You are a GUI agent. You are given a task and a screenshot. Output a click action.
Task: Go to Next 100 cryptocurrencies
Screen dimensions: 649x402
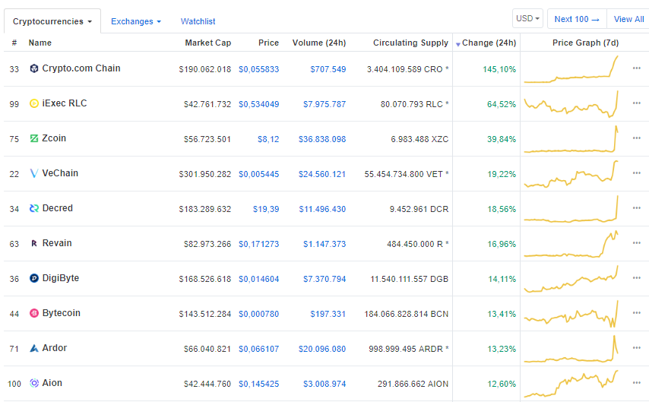click(577, 19)
